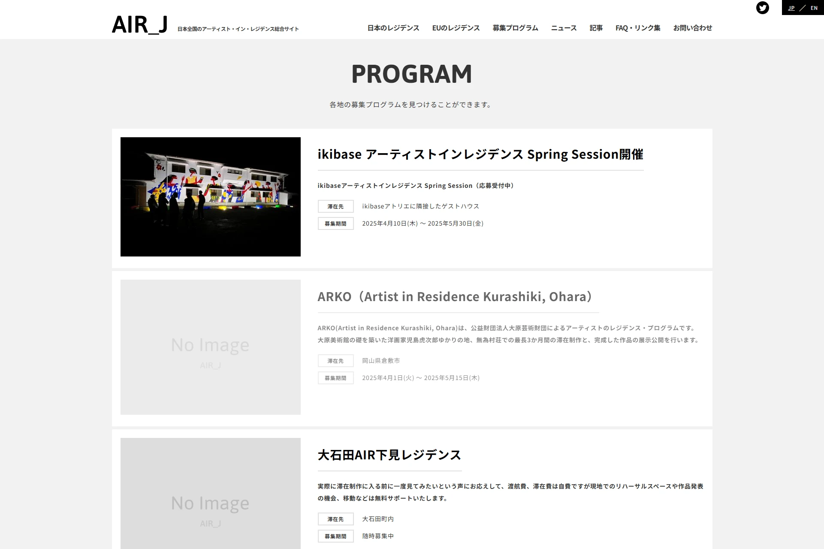Switch language to EN

point(814,8)
